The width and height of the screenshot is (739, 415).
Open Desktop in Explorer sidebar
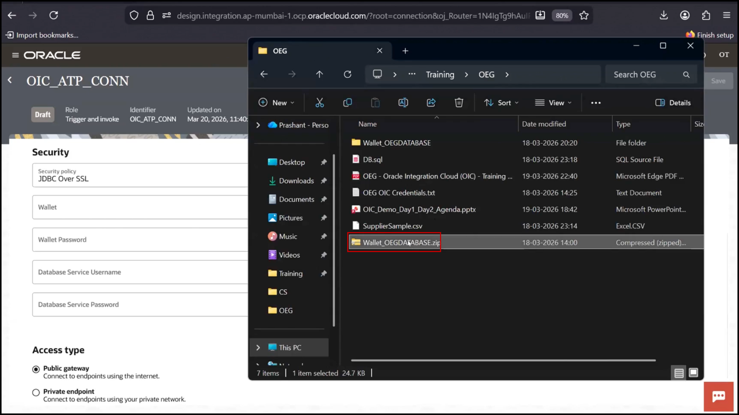[x=292, y=162]
